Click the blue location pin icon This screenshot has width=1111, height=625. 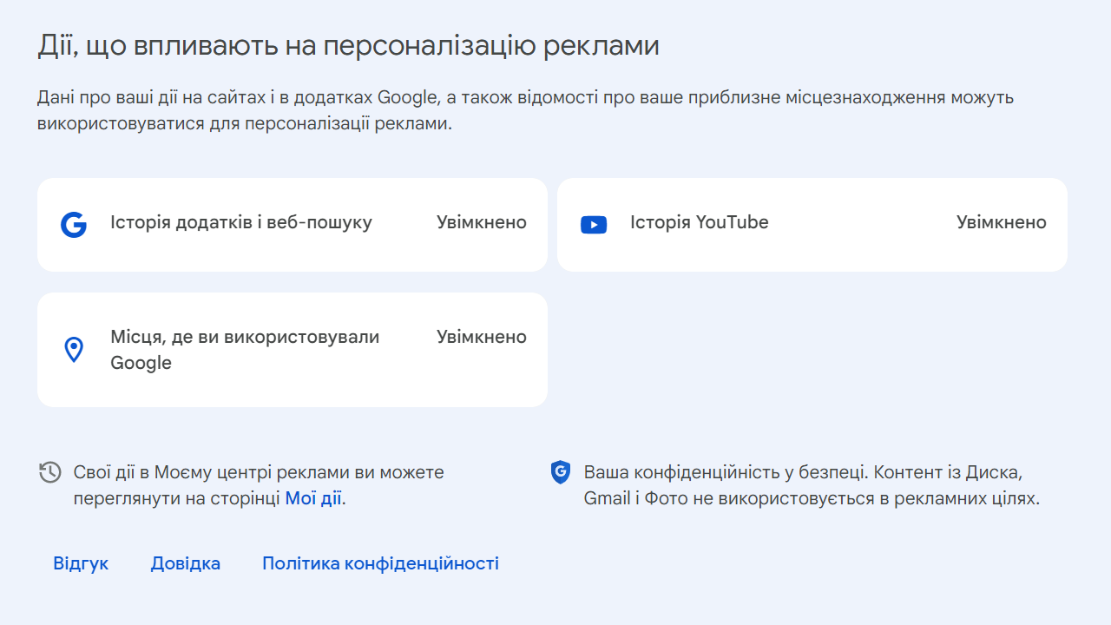click(x=74, y=349)
